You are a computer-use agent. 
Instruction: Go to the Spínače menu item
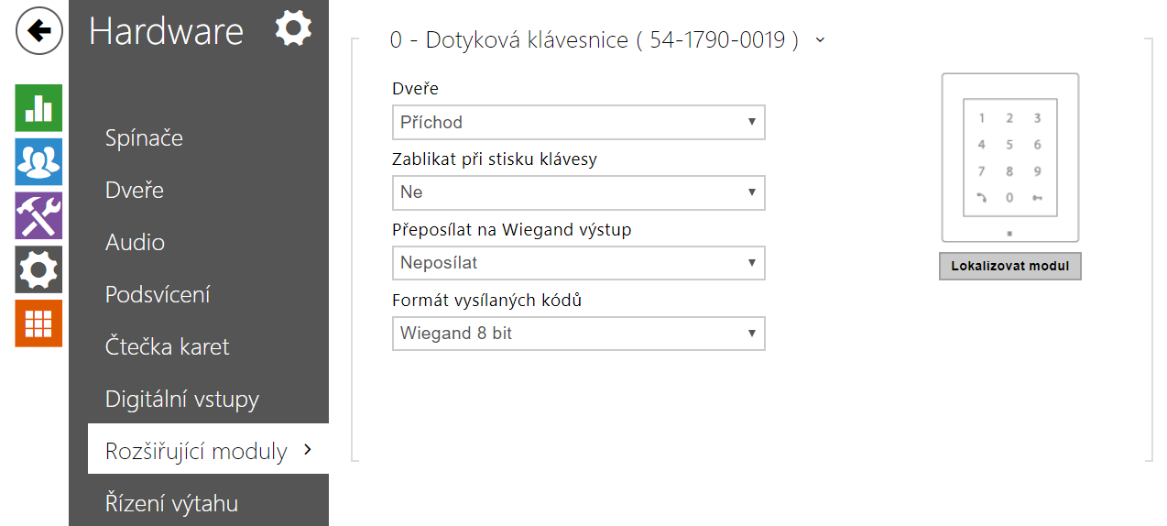pyautogui.click(x=145, y=138)
